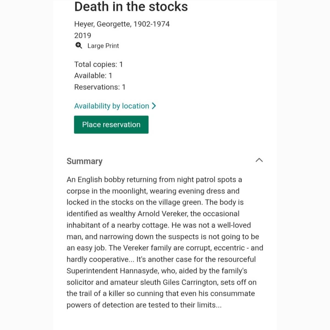Viewport: 330px width, 330px height.
Task: Click the Large Print format label
Action: coord(103,46)
